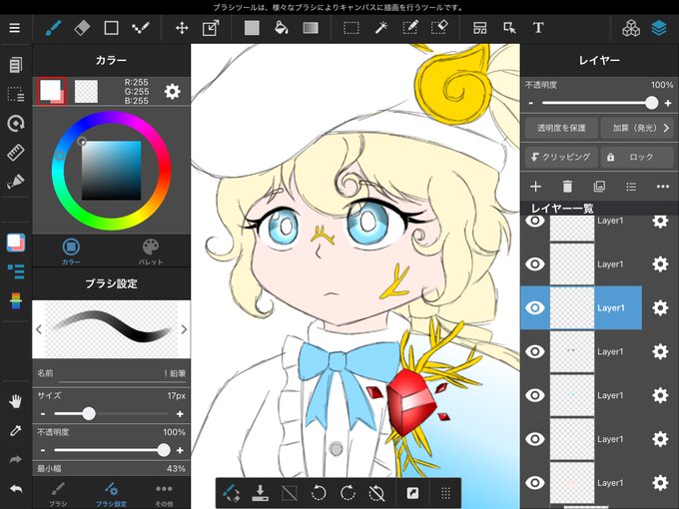Open color settings gear

tap(173, 92)
